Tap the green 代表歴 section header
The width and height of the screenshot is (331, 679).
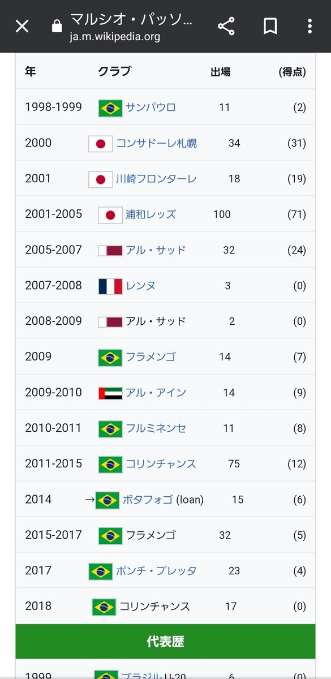tap(165, 642)
